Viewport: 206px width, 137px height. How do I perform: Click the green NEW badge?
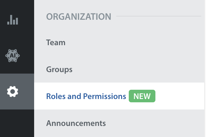(x=142, y=96)
